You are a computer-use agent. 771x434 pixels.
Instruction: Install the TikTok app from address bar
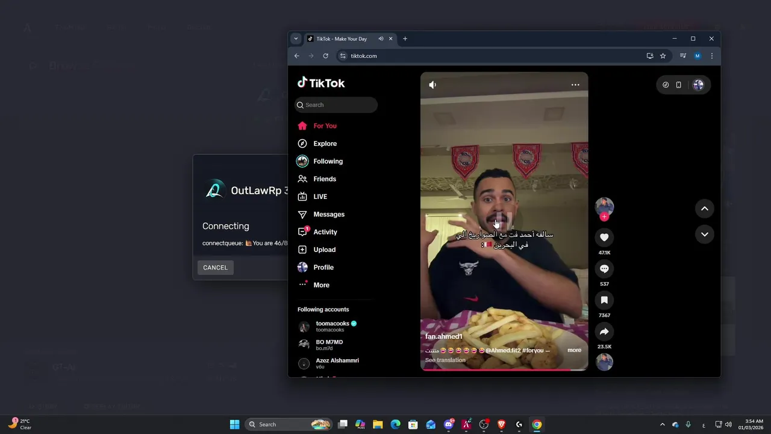click(650, 56)
